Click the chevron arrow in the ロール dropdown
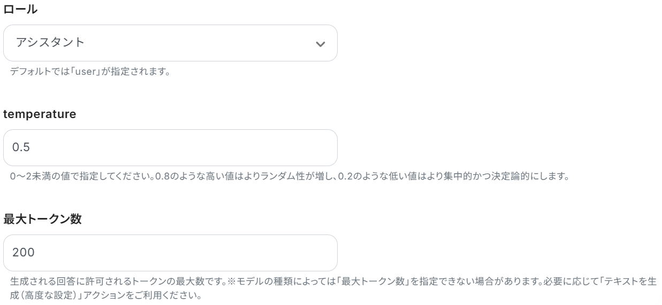662x305 pixels. (x=320, y=44)
